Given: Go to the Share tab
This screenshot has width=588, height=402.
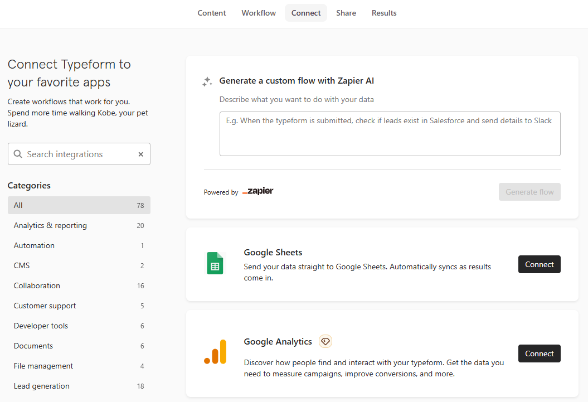Looking at the screenshot, I should [346, 13].
